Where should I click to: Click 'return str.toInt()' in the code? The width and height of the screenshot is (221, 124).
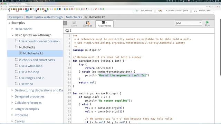pyautogui.click(x=99, y=68)
